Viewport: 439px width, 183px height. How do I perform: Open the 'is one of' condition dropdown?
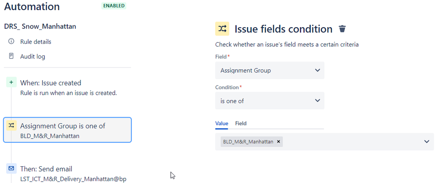270,101
